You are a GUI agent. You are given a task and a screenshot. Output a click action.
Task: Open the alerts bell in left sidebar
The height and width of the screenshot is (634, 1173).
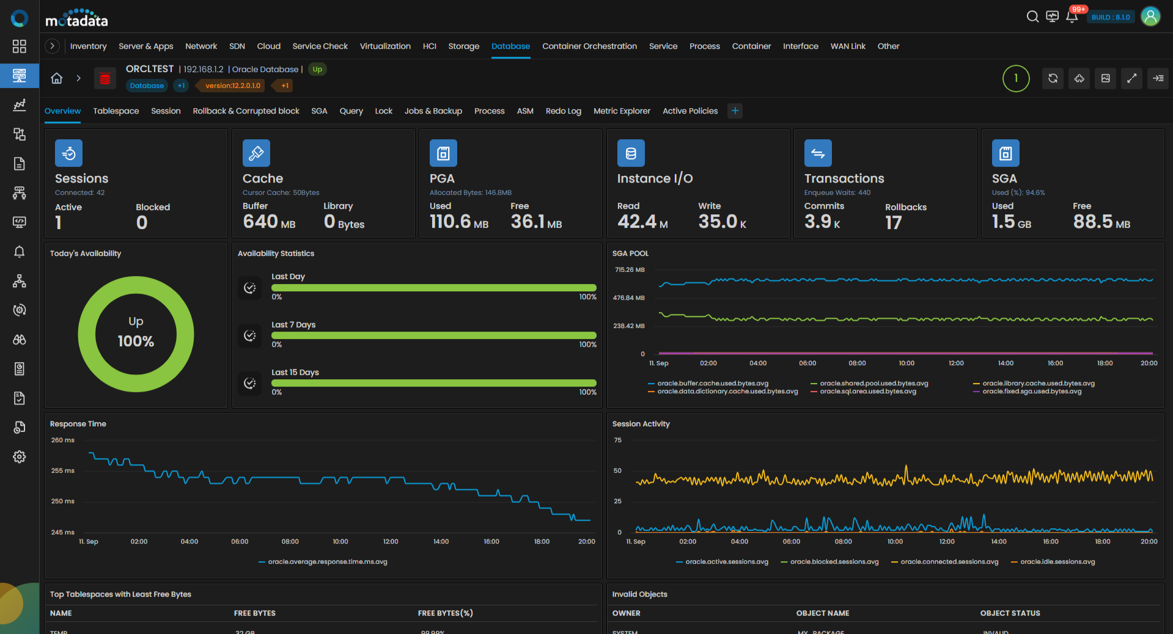pyautogui.click(x=20, y=252)
